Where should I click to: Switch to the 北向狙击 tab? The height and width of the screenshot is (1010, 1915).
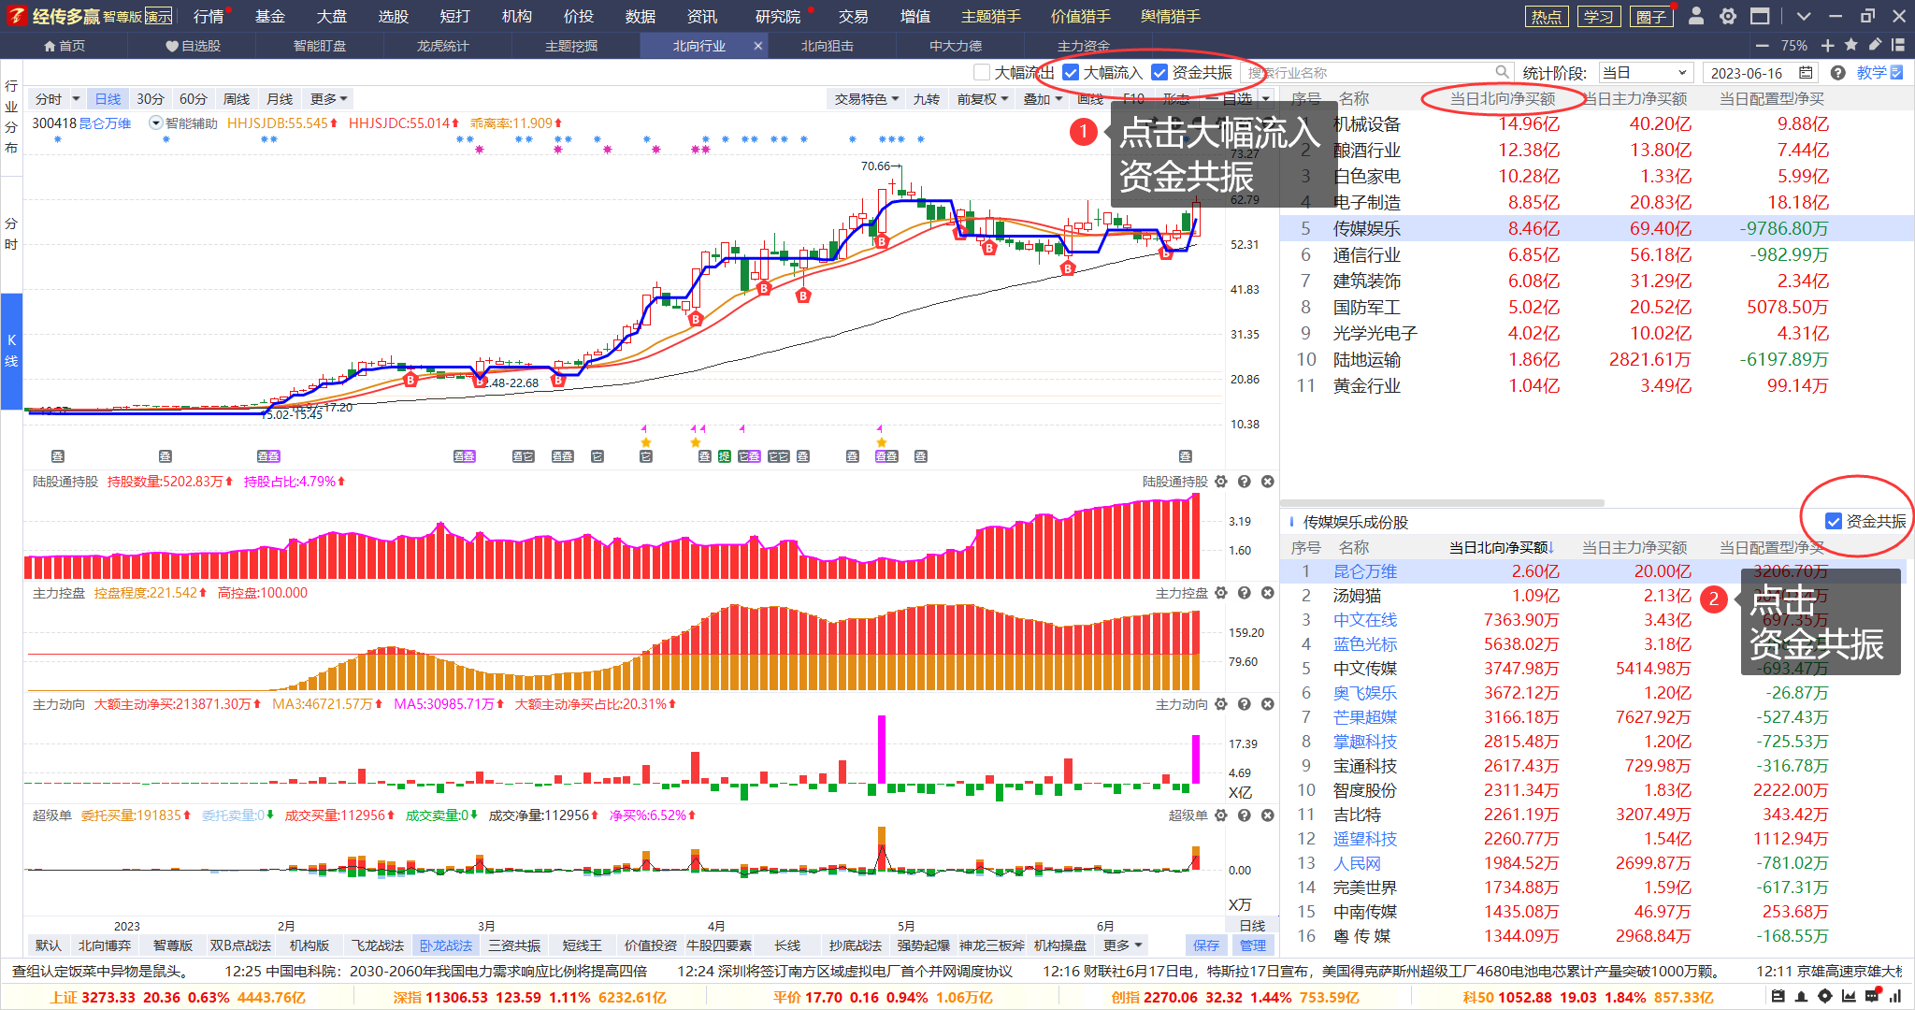click(827, 46)
